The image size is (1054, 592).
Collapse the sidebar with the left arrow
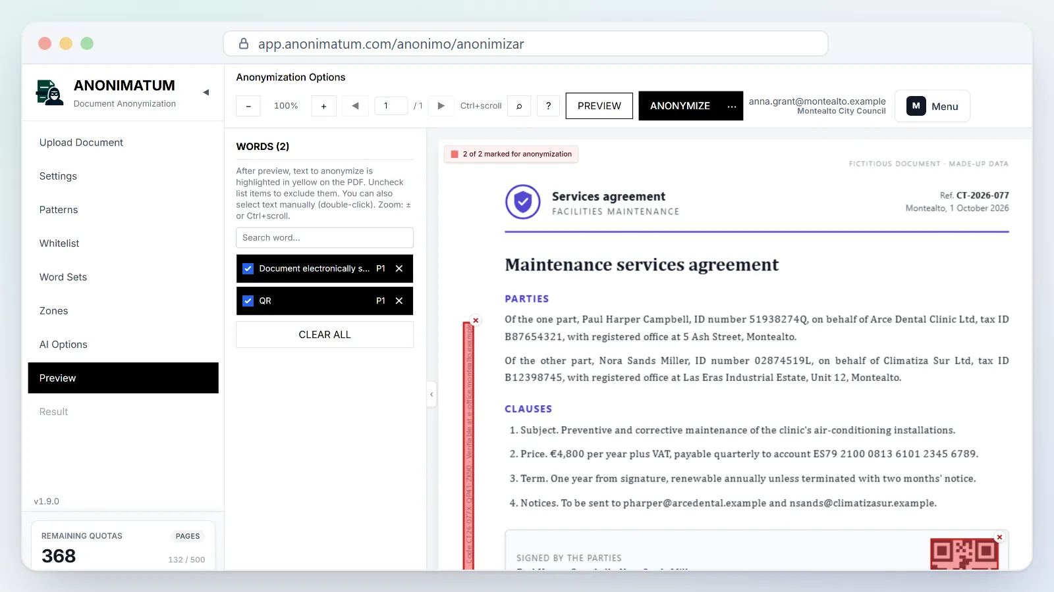[x=206, y=93]
